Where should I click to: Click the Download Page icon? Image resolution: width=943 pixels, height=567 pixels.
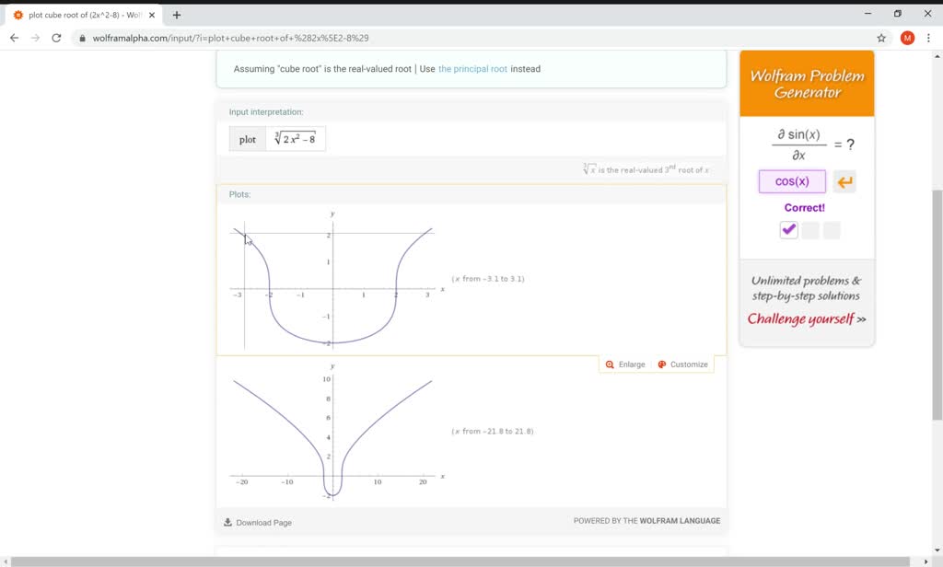(x=227, y=522)
